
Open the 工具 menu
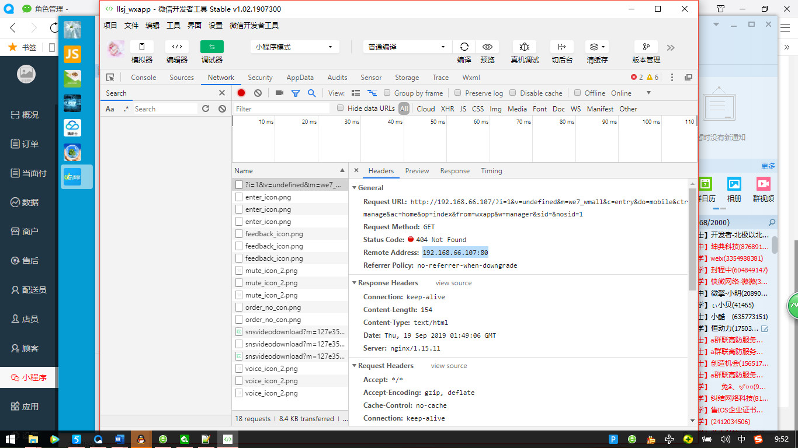[x=174, y=26]
